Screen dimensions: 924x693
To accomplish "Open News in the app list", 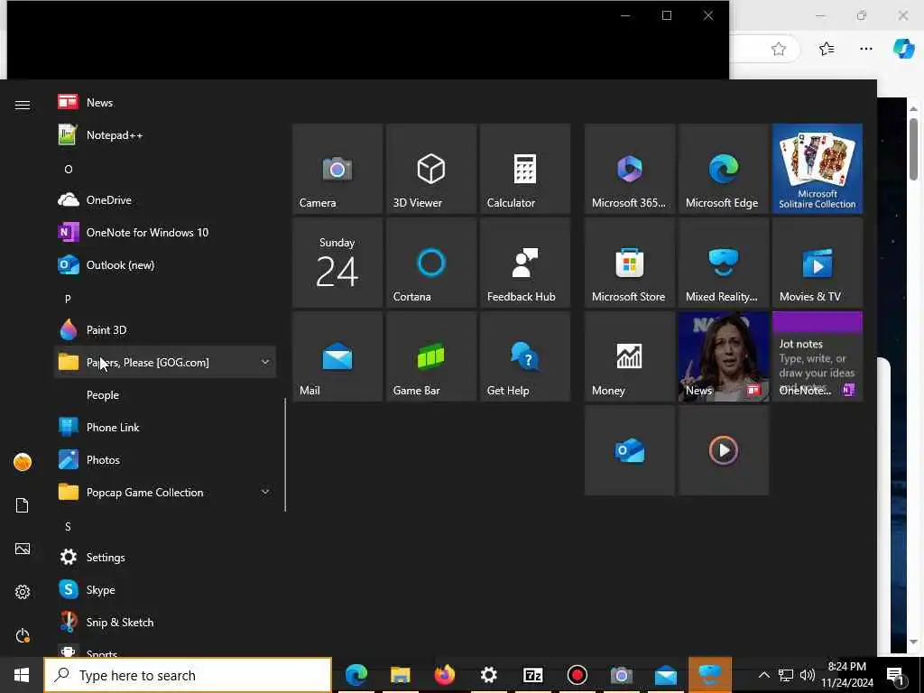I will tap(165, 103).
